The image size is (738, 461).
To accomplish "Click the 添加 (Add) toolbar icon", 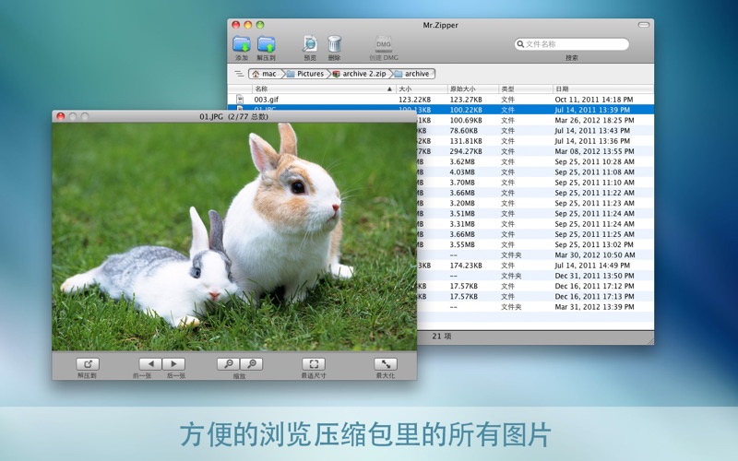I will pos(242,44).
